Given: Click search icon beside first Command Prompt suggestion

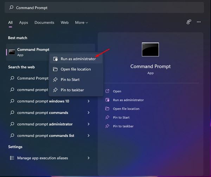Looking at the screenshot, I should 12,78.
